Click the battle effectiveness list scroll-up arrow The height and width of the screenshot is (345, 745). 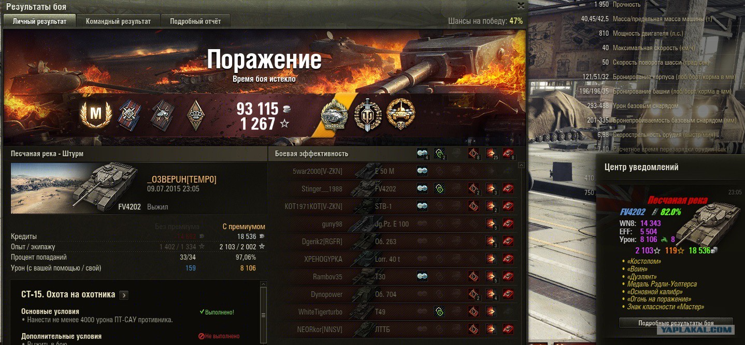522,166
